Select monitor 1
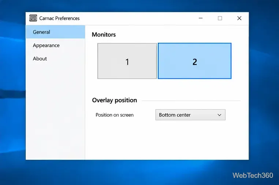The height and width of the screenshot is (185, 279). [127, 61]
